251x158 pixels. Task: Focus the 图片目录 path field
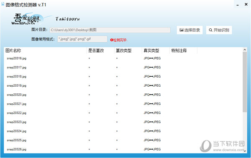(x=110, y=30)
